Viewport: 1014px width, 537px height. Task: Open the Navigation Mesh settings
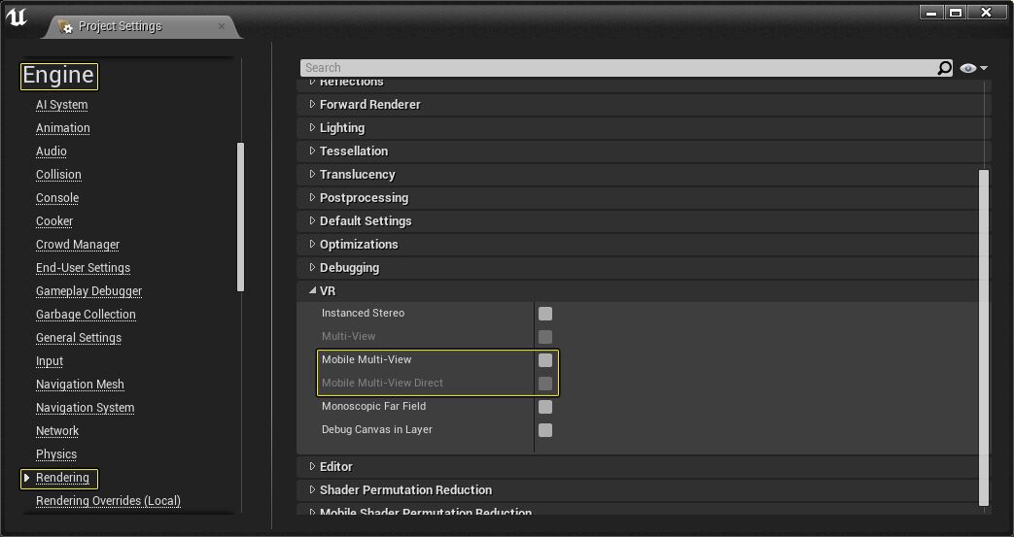pyautogui.click(x=80, y=384)
